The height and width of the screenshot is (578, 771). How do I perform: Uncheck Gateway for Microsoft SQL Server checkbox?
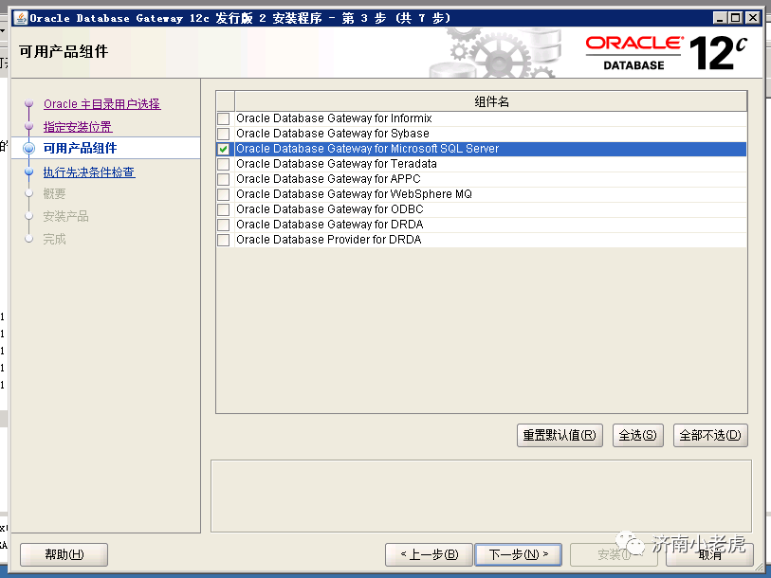coord(223,149)
